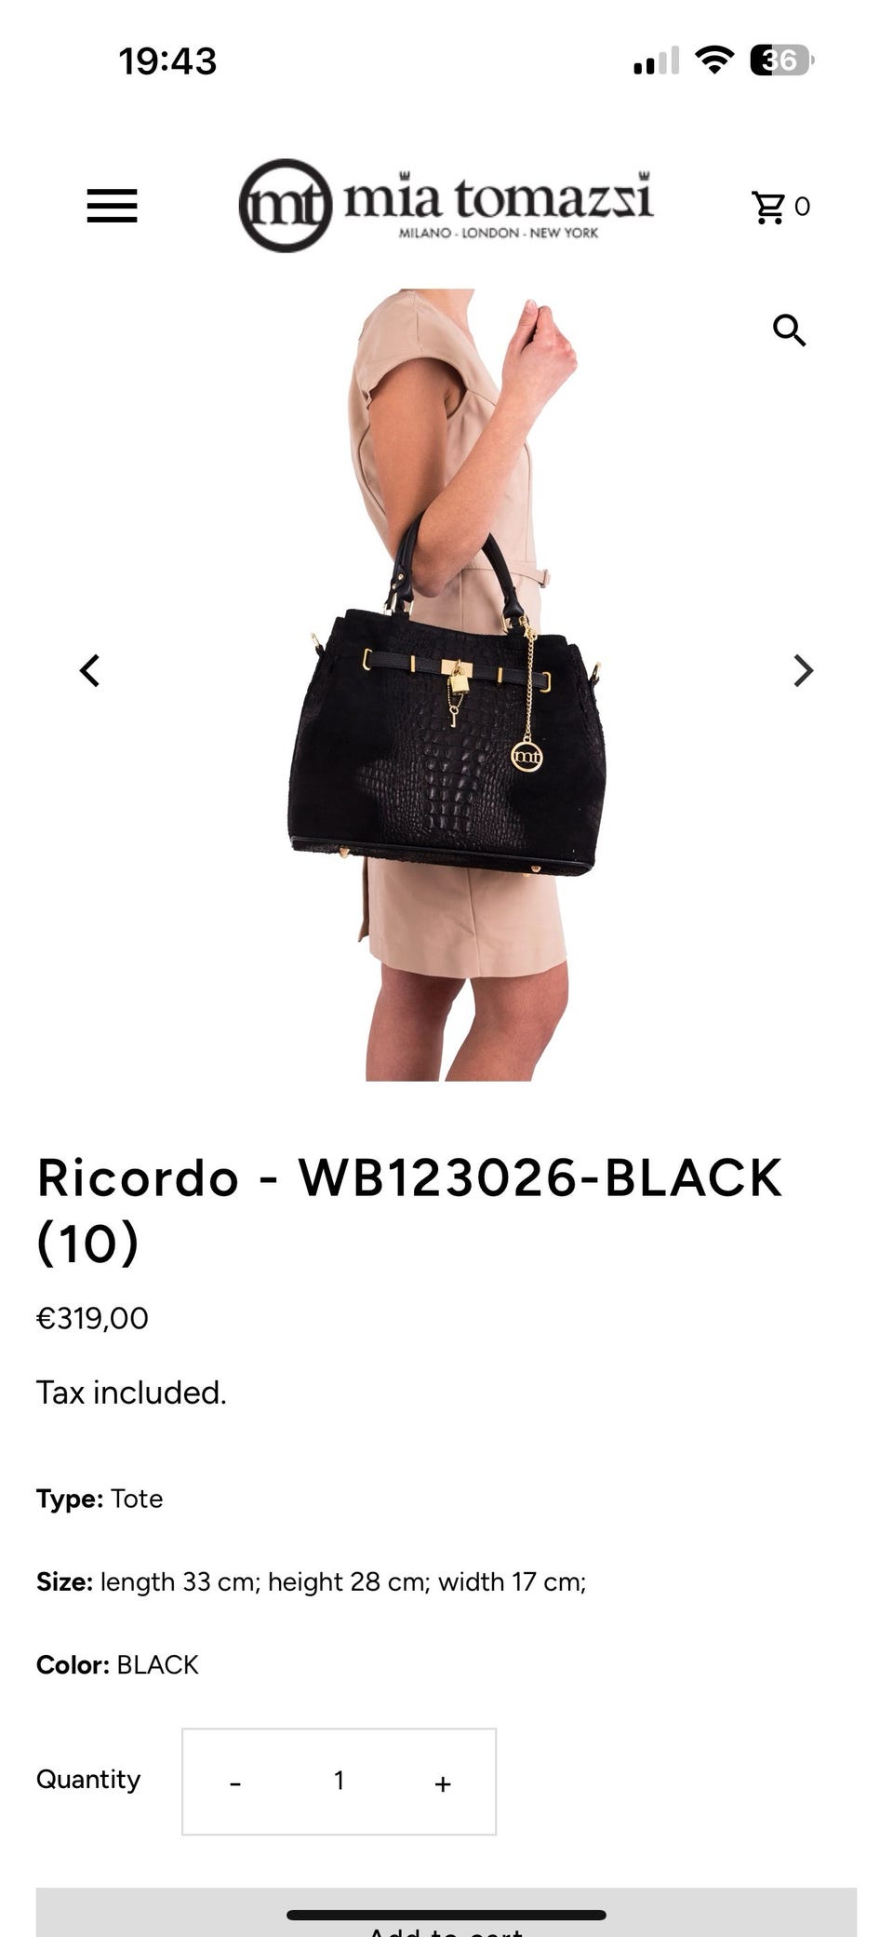The width and height of the screenshot is (893, 1937).
Task: Tap the battery indicator in status bar
Action: pyautogui.click(x=782, y=61)
